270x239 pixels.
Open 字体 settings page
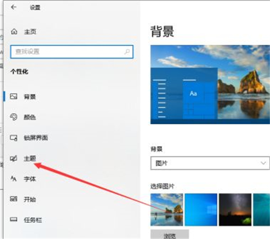[x=29, y=179]
